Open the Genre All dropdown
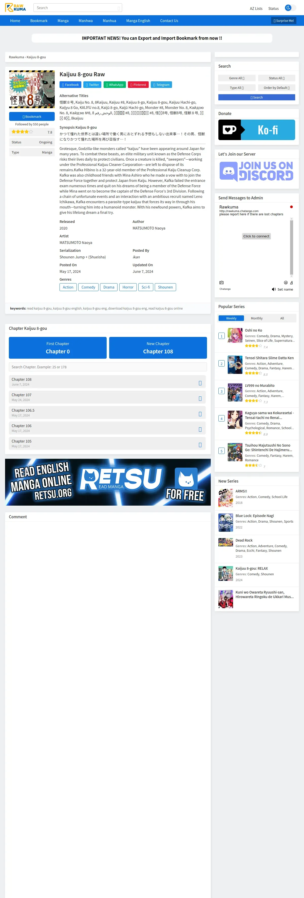Viewport: 304px width, 898px height. click(x=237, y=78)
